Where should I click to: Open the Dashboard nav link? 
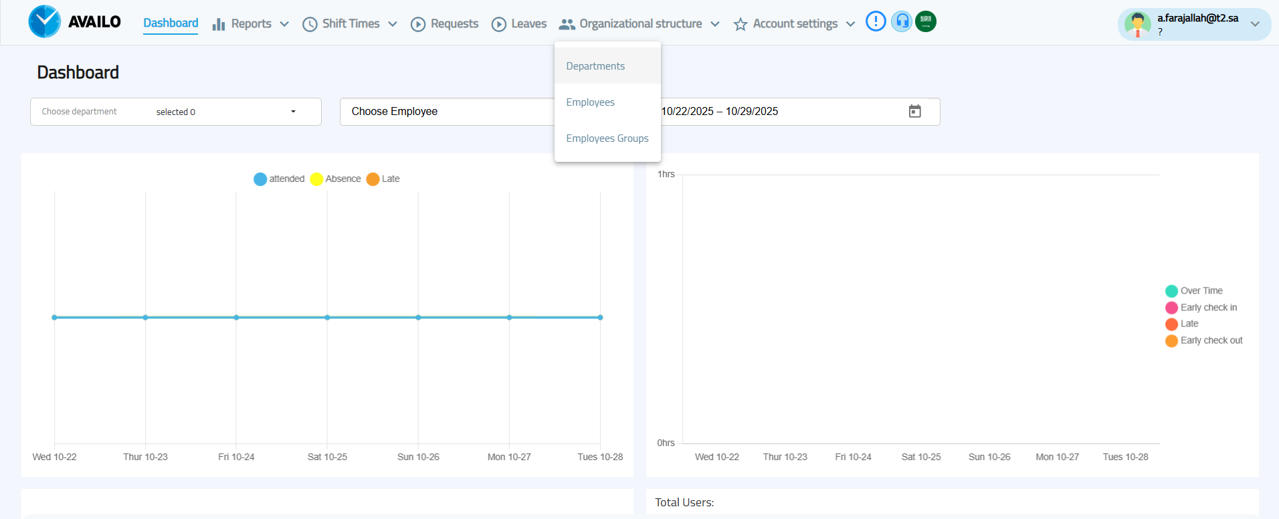[x=171, y=23]
